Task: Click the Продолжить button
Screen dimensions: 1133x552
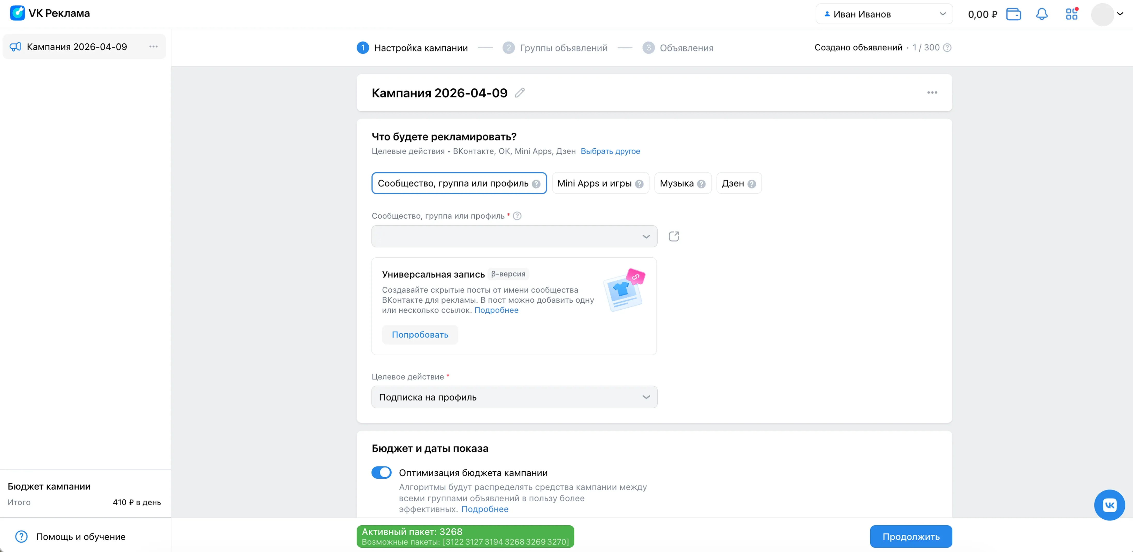Action: [911, 536]
